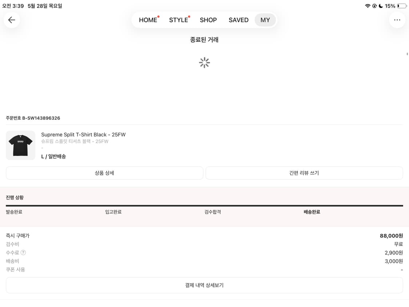Screen dimensions: 409x307
Task: Tap the back arrow button
Action: click(12, 20)
